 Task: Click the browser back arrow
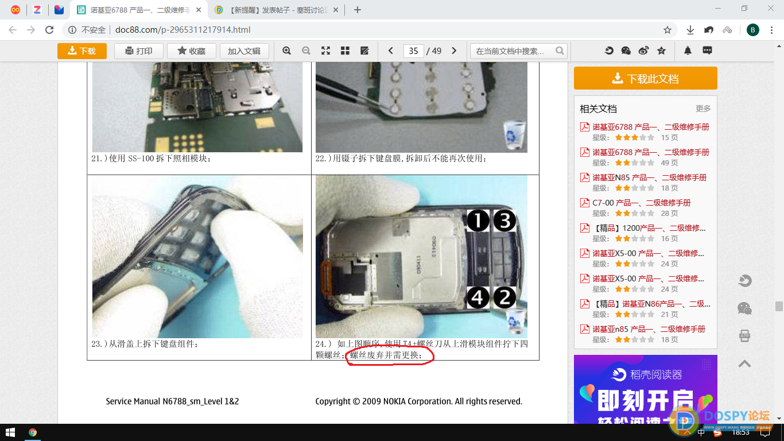click(x=13, y=30)
